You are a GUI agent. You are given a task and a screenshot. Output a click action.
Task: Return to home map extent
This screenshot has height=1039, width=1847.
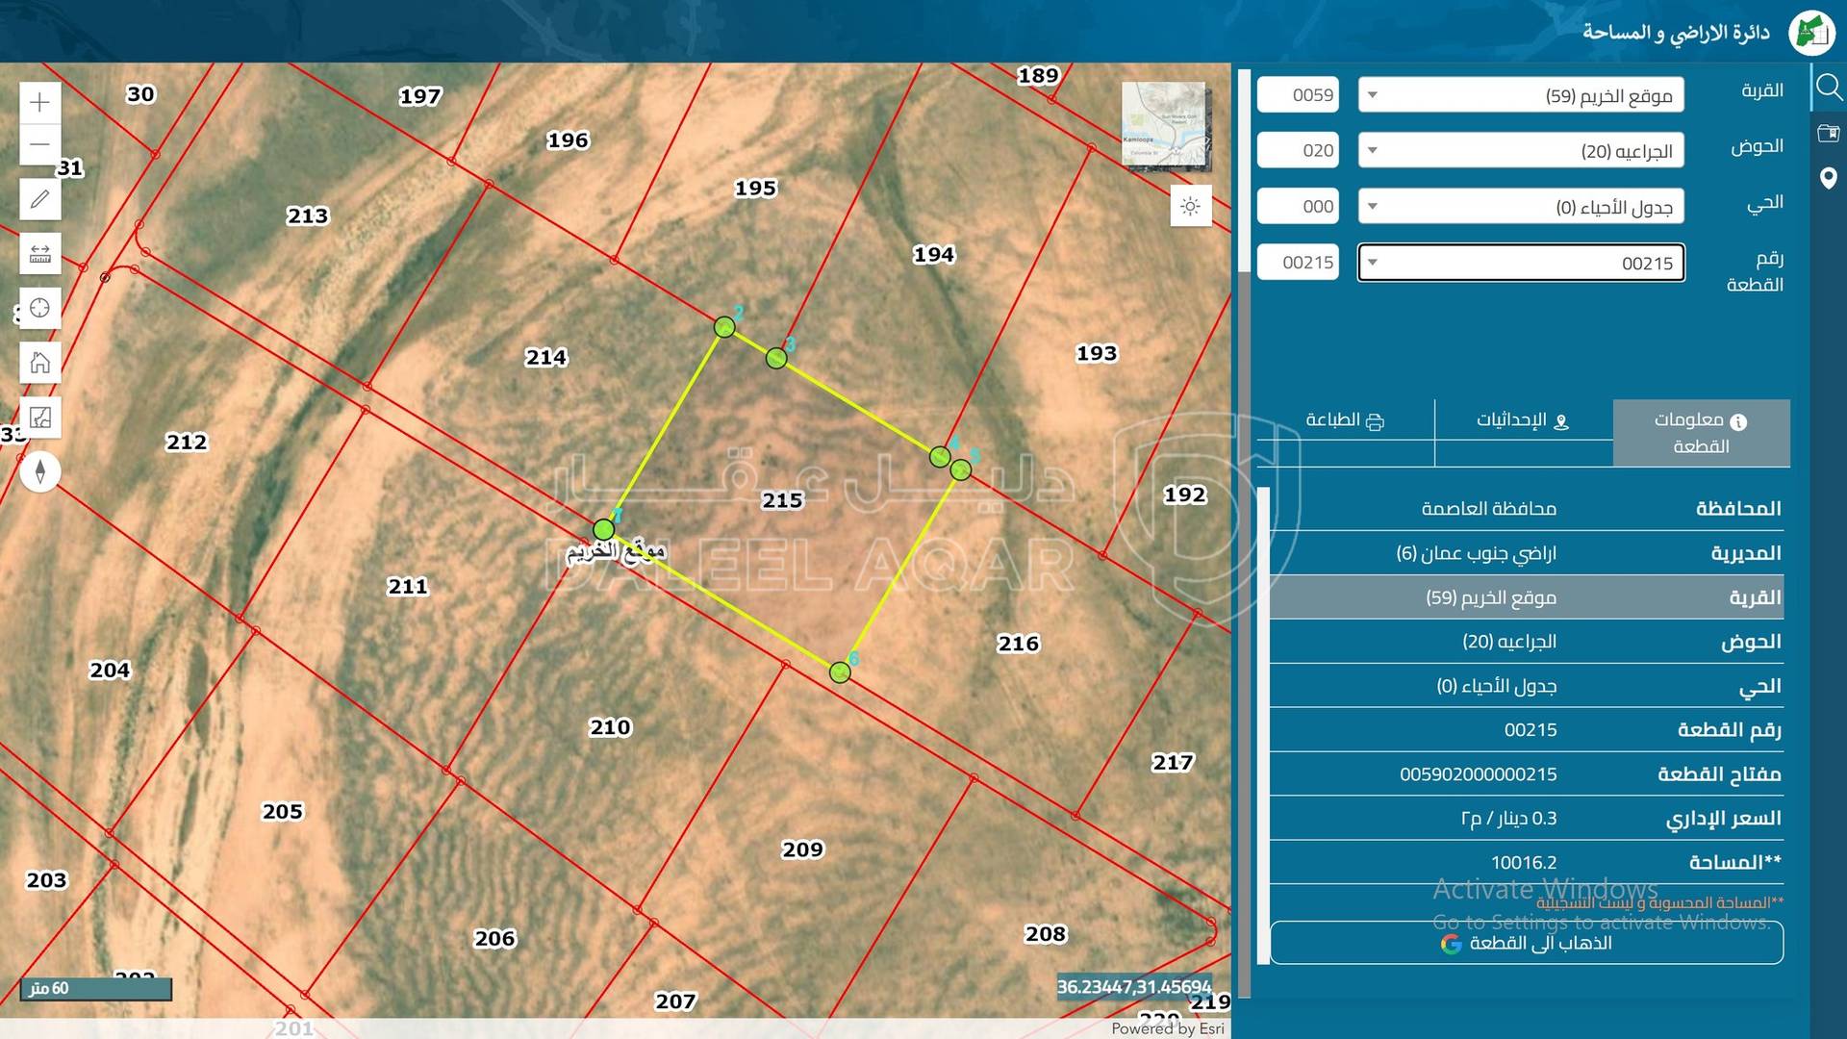click(x=39, y=363)
